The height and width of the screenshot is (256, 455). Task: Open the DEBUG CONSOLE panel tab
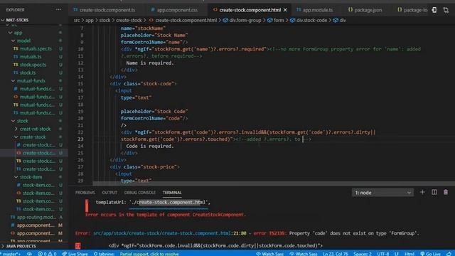click(x=139, y=193)
